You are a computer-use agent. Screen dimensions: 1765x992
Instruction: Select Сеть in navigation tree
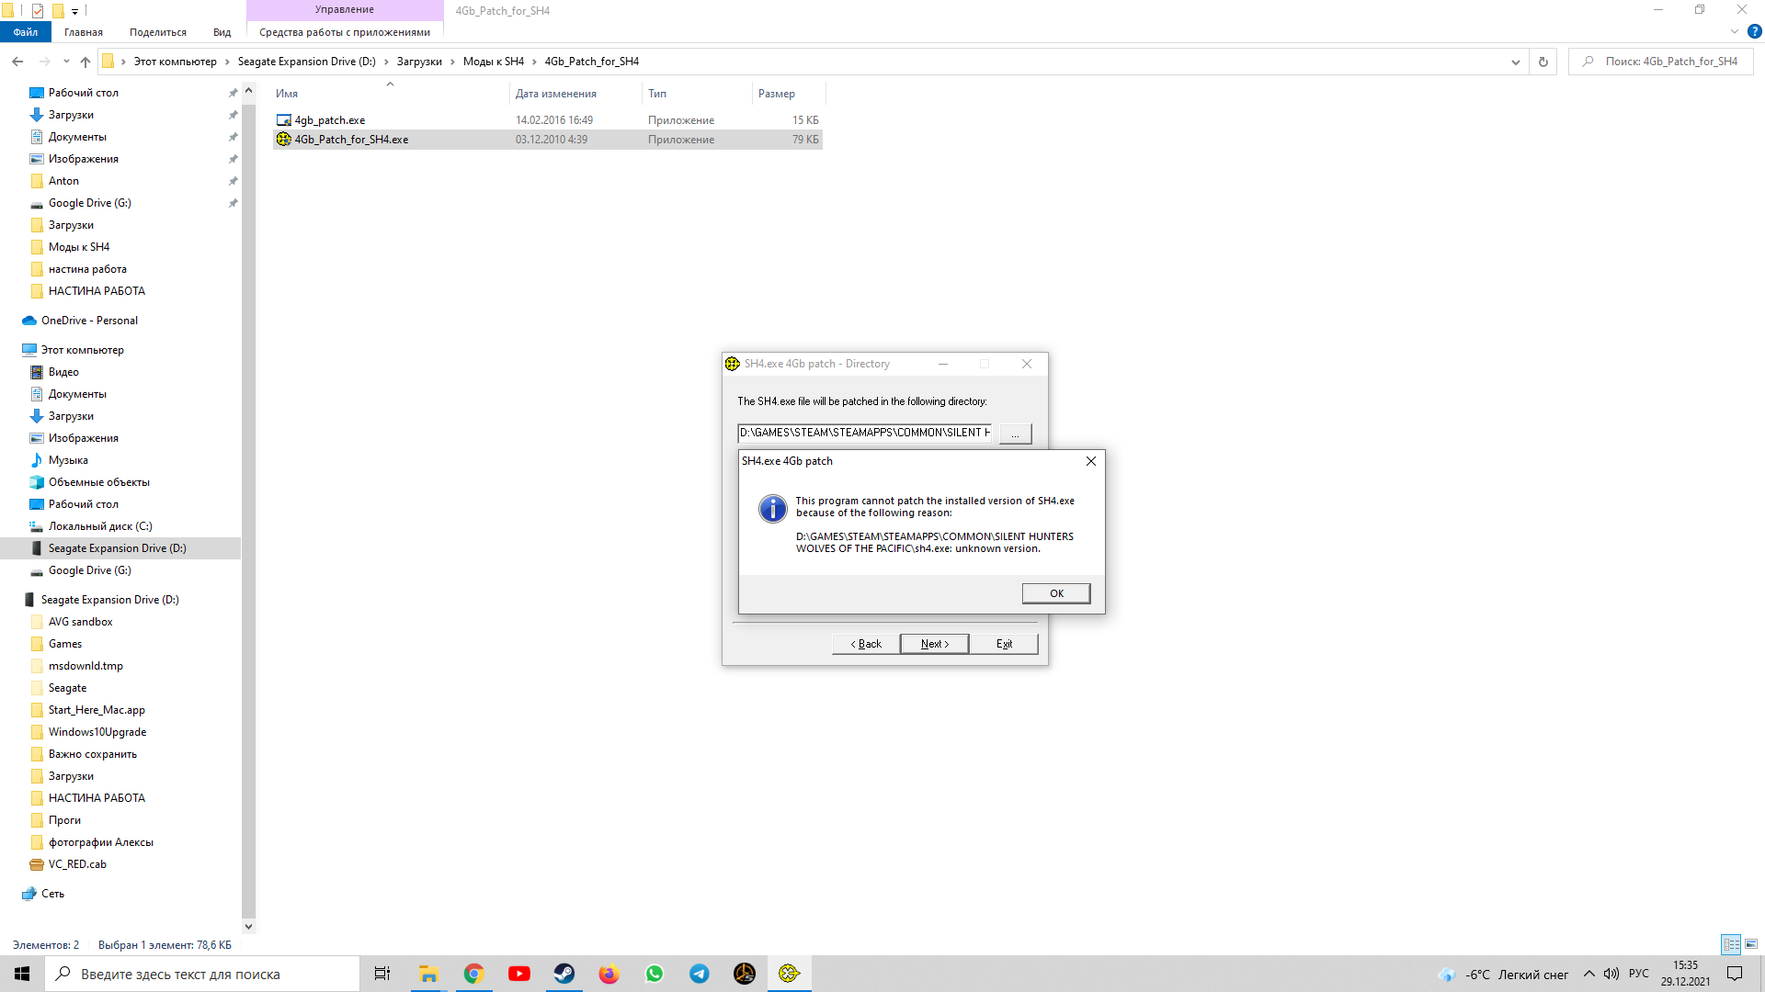(x=52, y=894)
